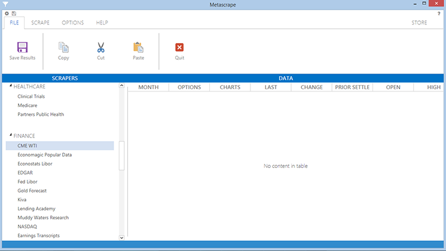Screen dimensions: 446x251
Task: Click the red Quit icon
Action: (179, 48)
